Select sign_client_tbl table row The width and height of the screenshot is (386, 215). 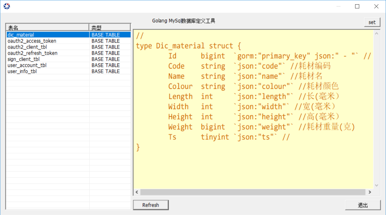[24, 59]
